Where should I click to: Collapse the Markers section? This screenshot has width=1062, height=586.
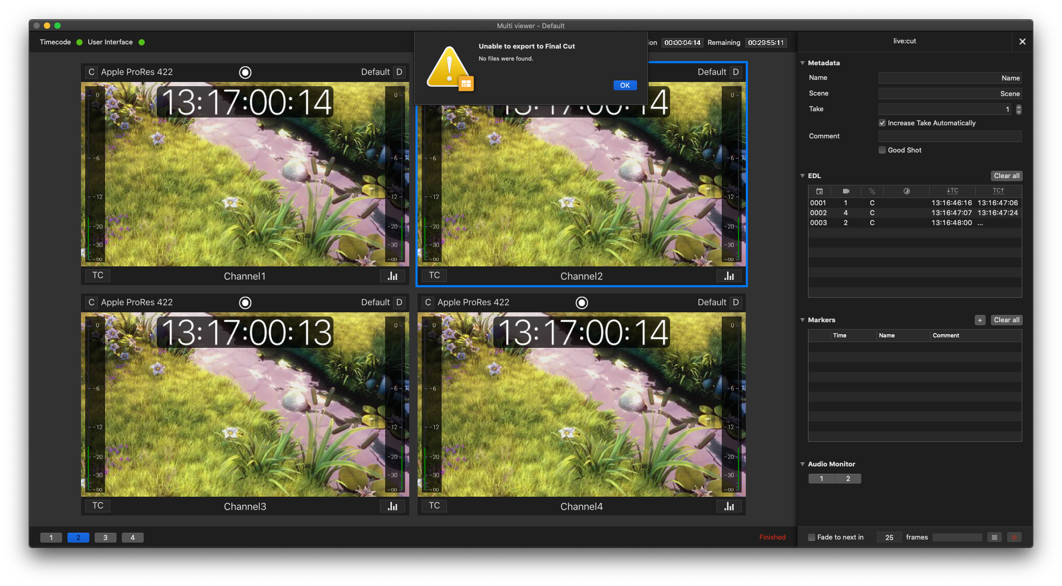tap(803, 320)
